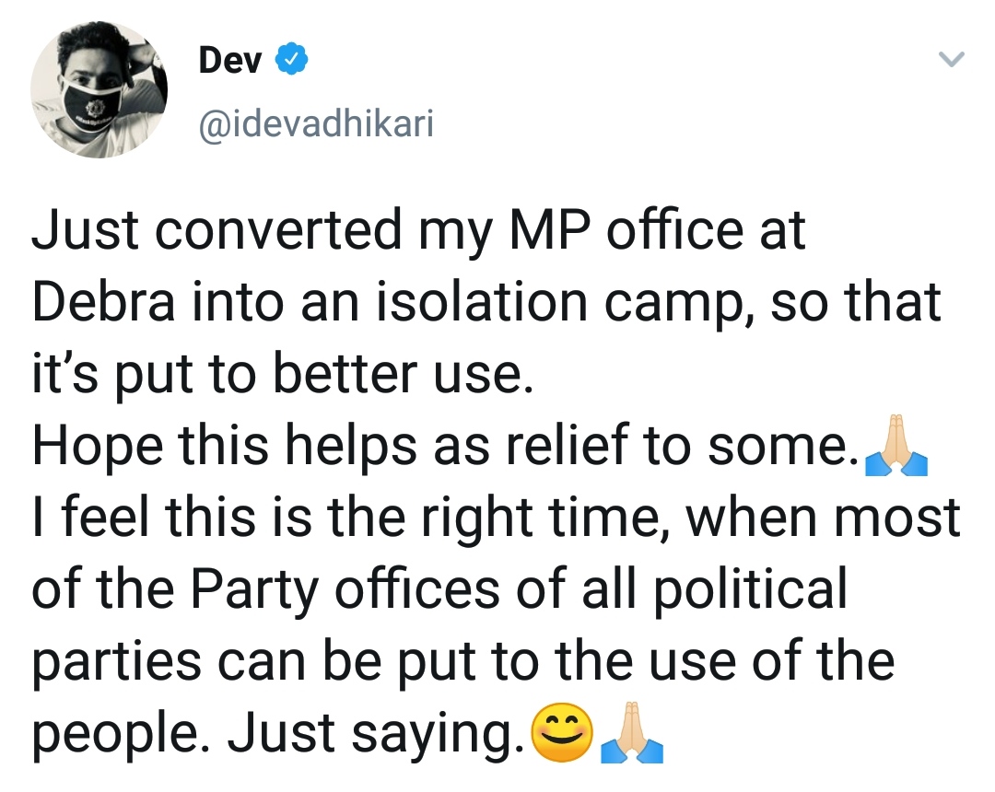
Task: Click the blue verified checkmark badge
Action: pyautogui.click(x=291, y=59)
